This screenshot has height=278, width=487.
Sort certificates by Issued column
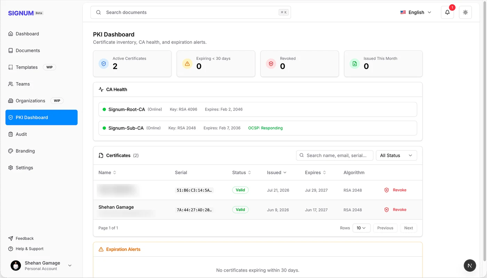[x=277, y=173]
